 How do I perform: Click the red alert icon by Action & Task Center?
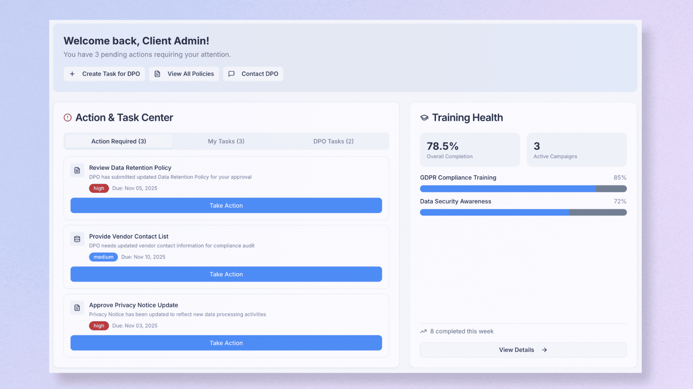tap(67, 118)
